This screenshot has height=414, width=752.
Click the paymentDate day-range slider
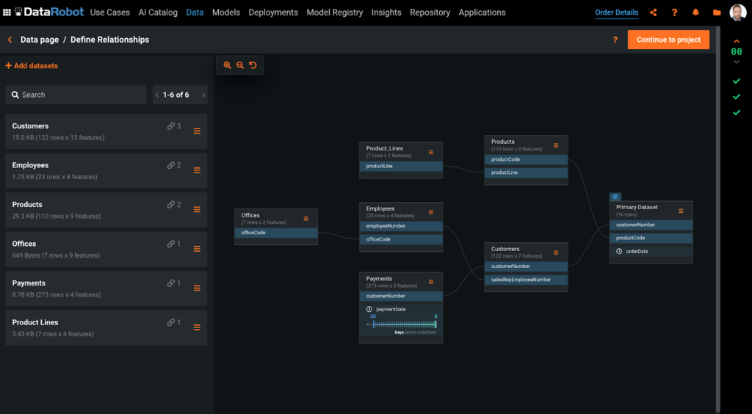(x=405, y=324)
